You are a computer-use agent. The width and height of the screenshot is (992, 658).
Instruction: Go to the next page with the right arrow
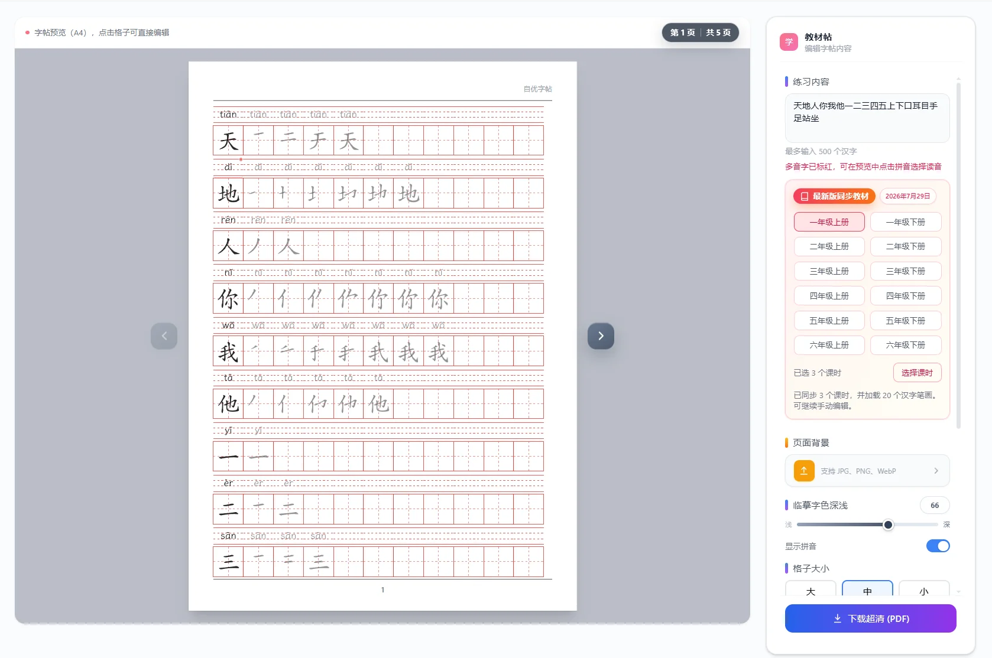[601, 336]
